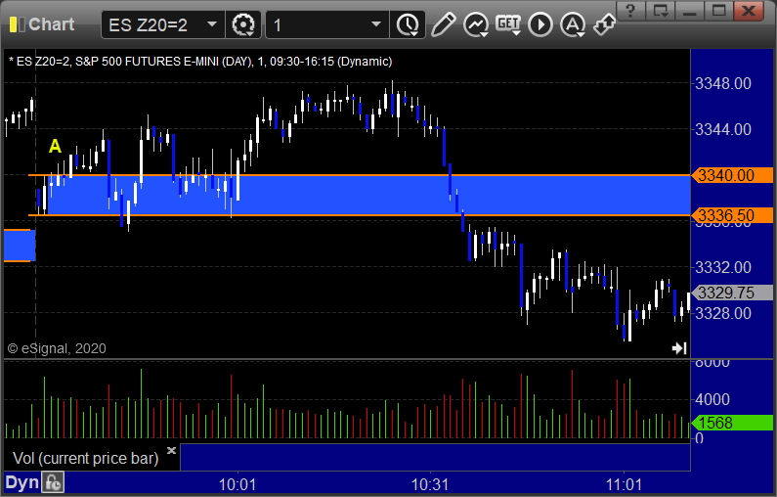777x497 pixels.
Task: Click the orange 3336.50 price line label
Action: pyautogui.click(x=732, y=215)
